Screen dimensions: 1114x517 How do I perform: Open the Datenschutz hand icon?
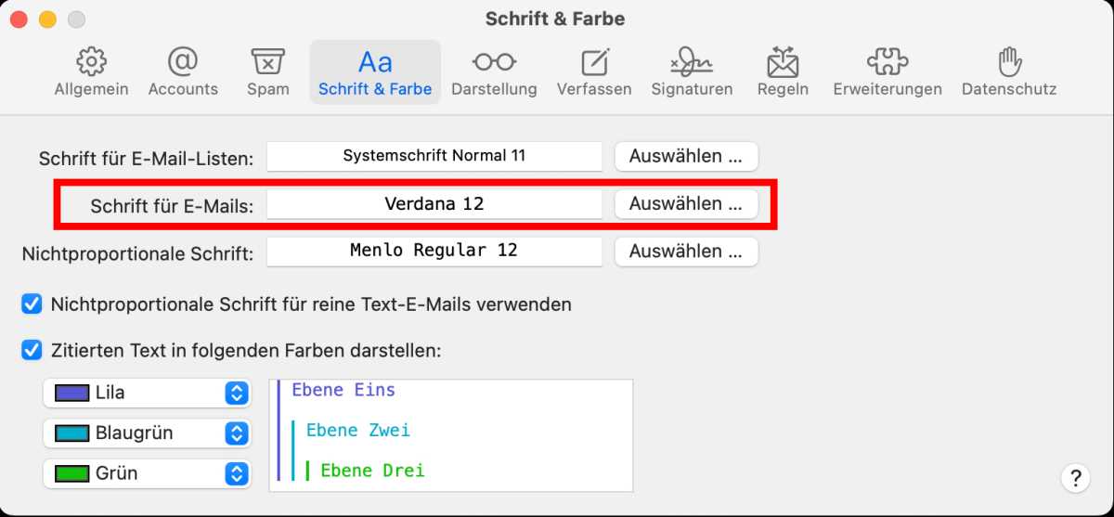(x=1009, y=62)
